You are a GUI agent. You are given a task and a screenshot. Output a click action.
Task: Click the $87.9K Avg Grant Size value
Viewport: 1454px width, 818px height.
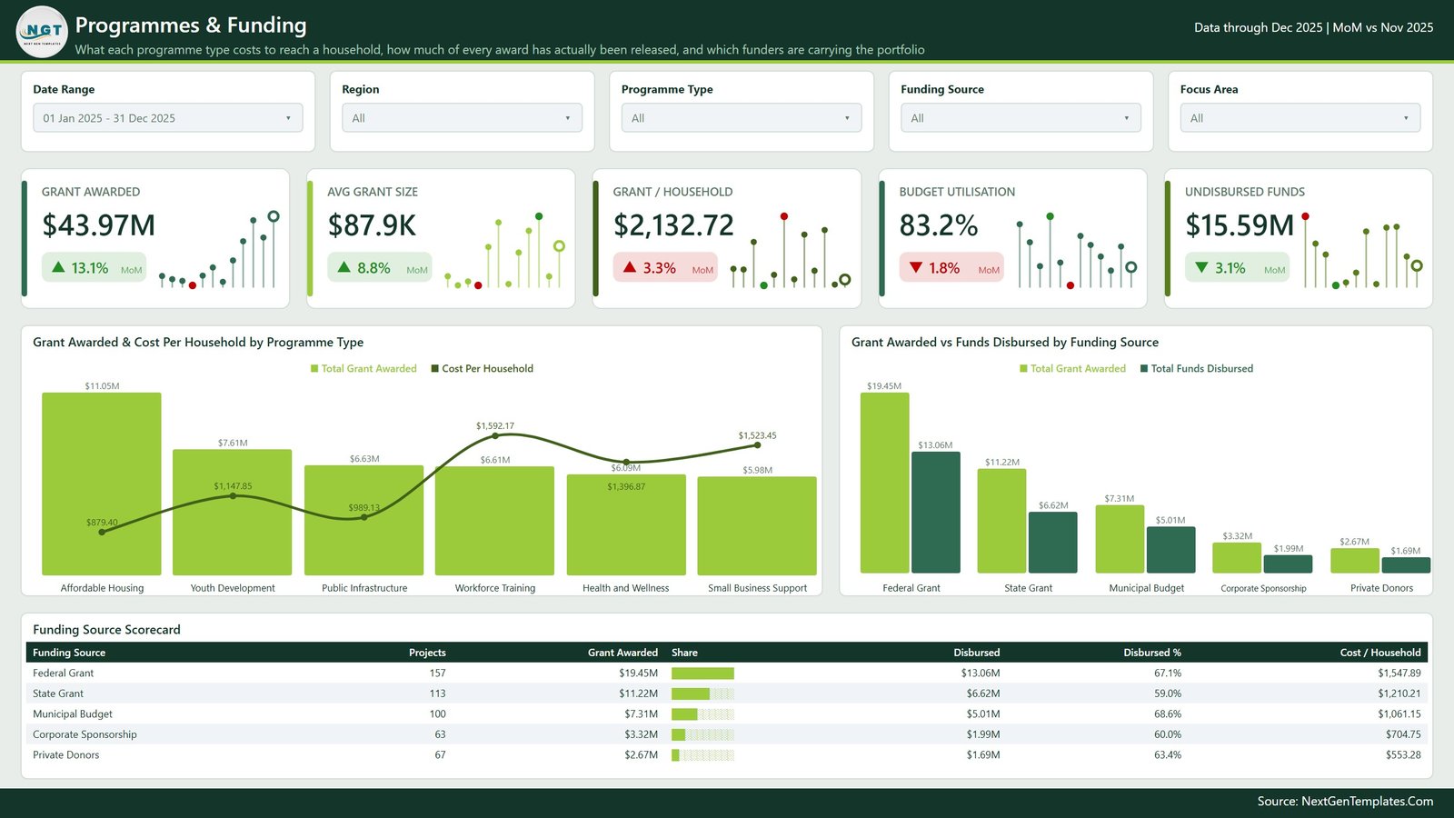click(372, 225)
